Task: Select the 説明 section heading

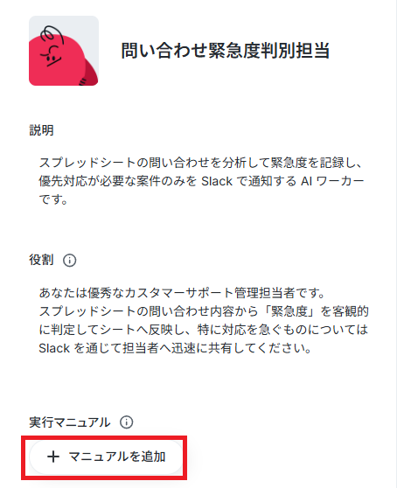Action: tap(41, 130)
